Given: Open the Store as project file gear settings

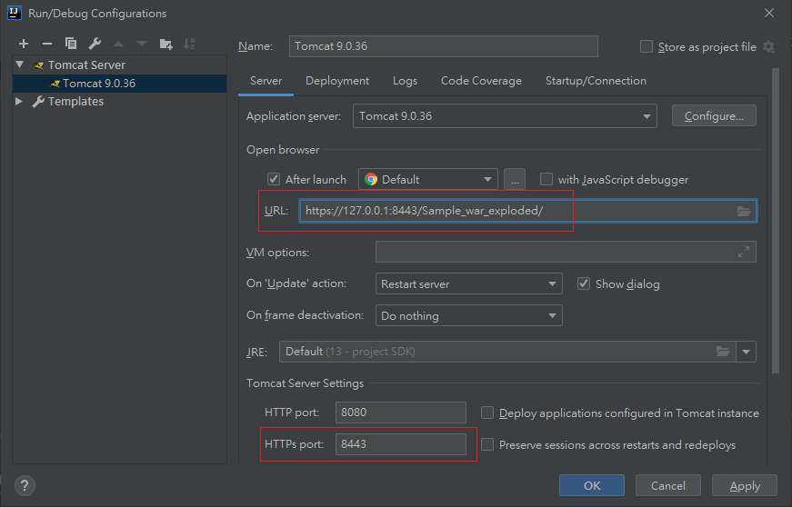Looking at the screenshot, I should [768, 47].
